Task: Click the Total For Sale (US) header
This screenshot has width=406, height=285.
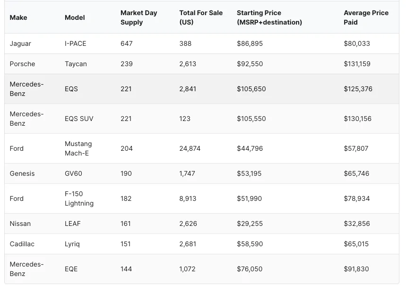Action: [201, 17]
